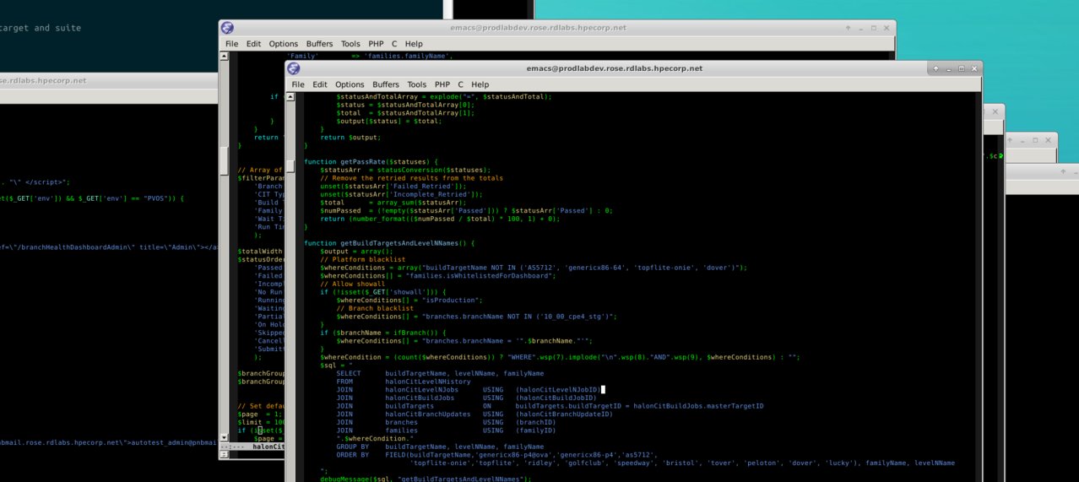Close the back emacs window
Screen dimensions: 1079x482
point(888,28)
